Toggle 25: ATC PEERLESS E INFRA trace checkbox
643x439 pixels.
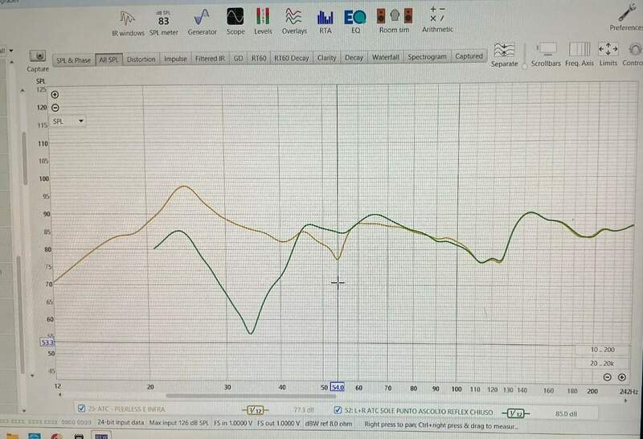click(x=81, y=408)
